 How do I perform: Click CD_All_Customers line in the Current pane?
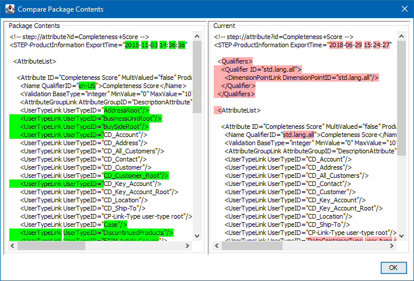point(297,176)
